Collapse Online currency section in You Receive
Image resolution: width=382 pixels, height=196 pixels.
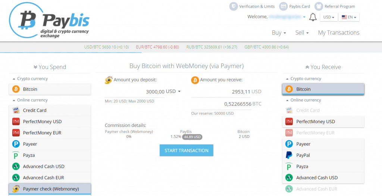pyautogui.click(x=303, y=100)
